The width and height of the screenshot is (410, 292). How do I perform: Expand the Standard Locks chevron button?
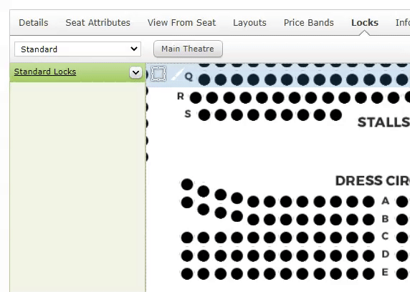(135, 72)
